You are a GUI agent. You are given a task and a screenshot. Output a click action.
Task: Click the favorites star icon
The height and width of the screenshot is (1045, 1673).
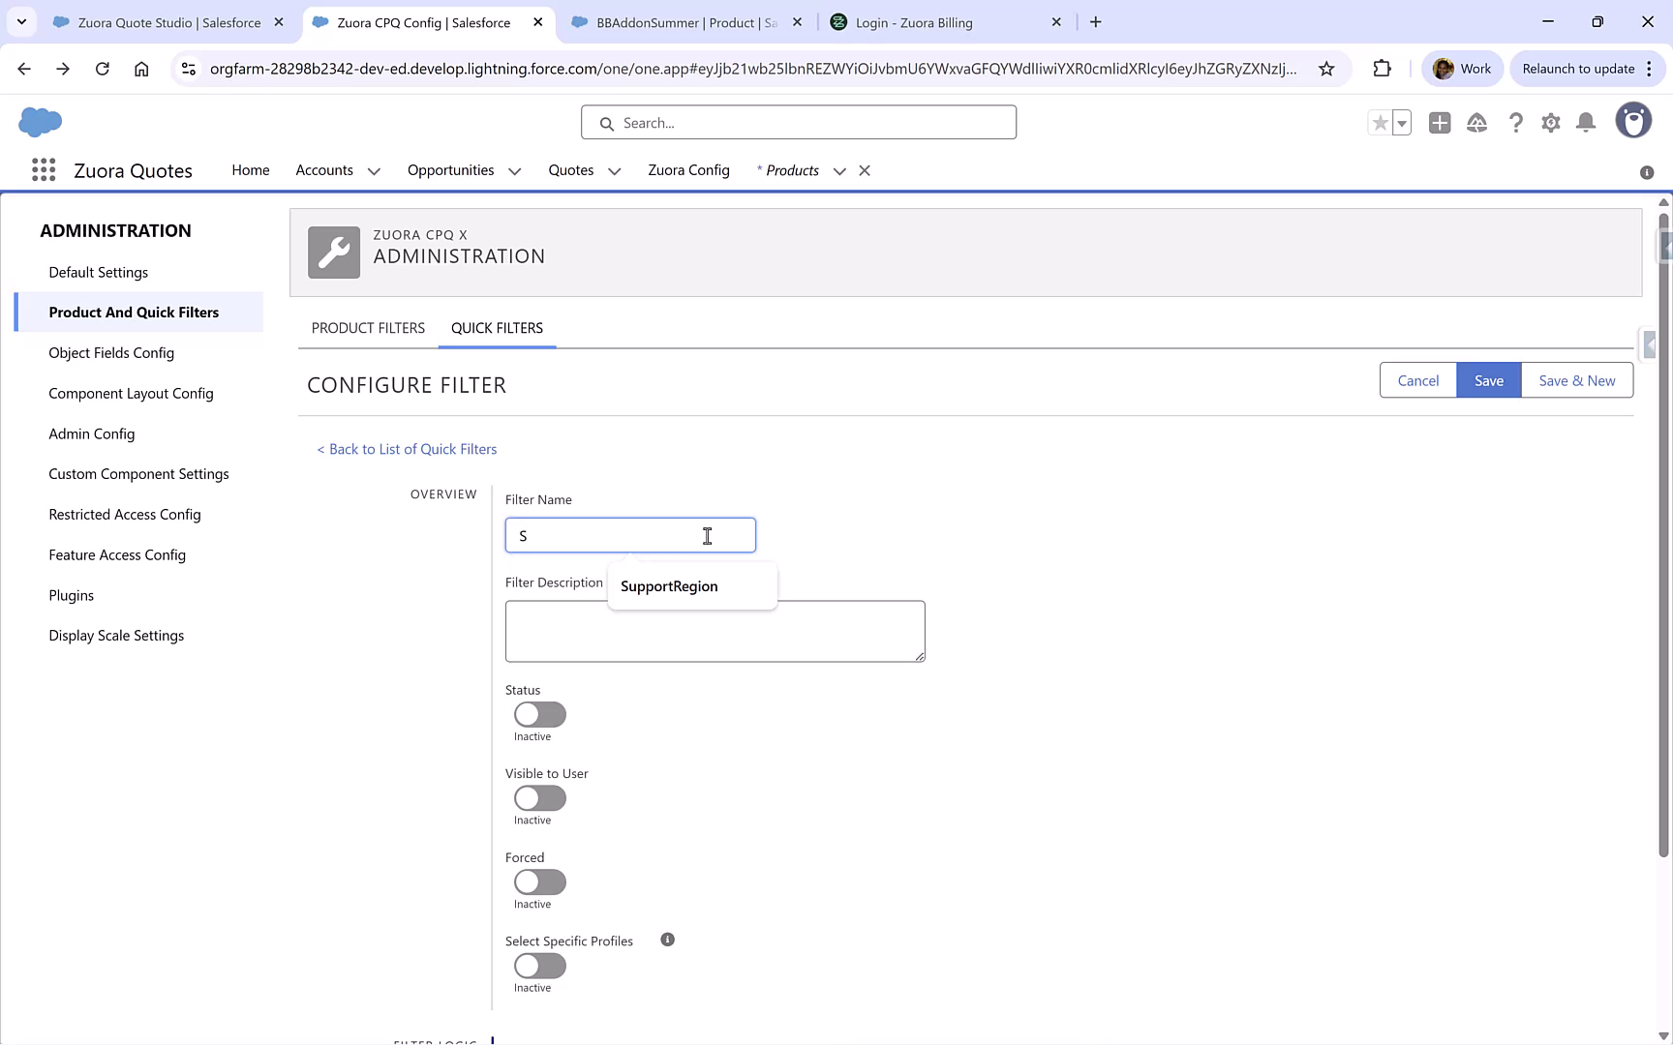pos(1379,123)
